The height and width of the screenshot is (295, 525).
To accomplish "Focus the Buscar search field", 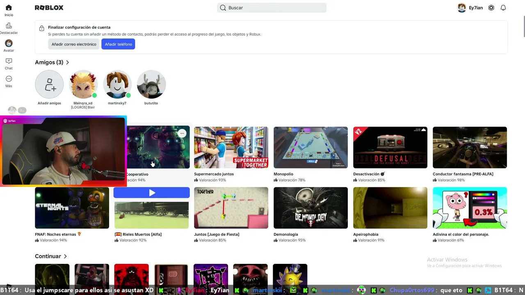I will [x=272, y=8].
